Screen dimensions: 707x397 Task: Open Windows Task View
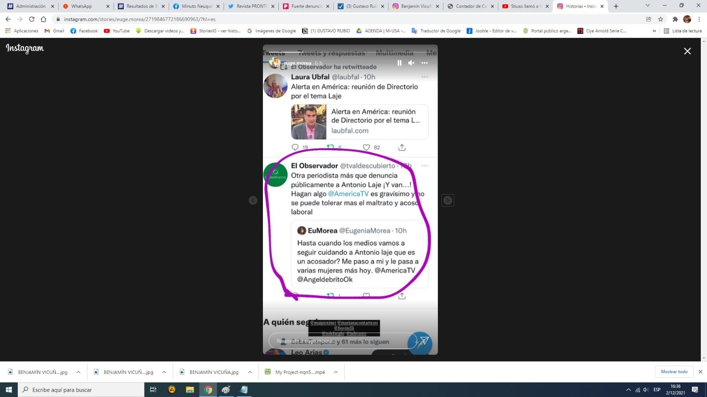click(x=153, y=390)
